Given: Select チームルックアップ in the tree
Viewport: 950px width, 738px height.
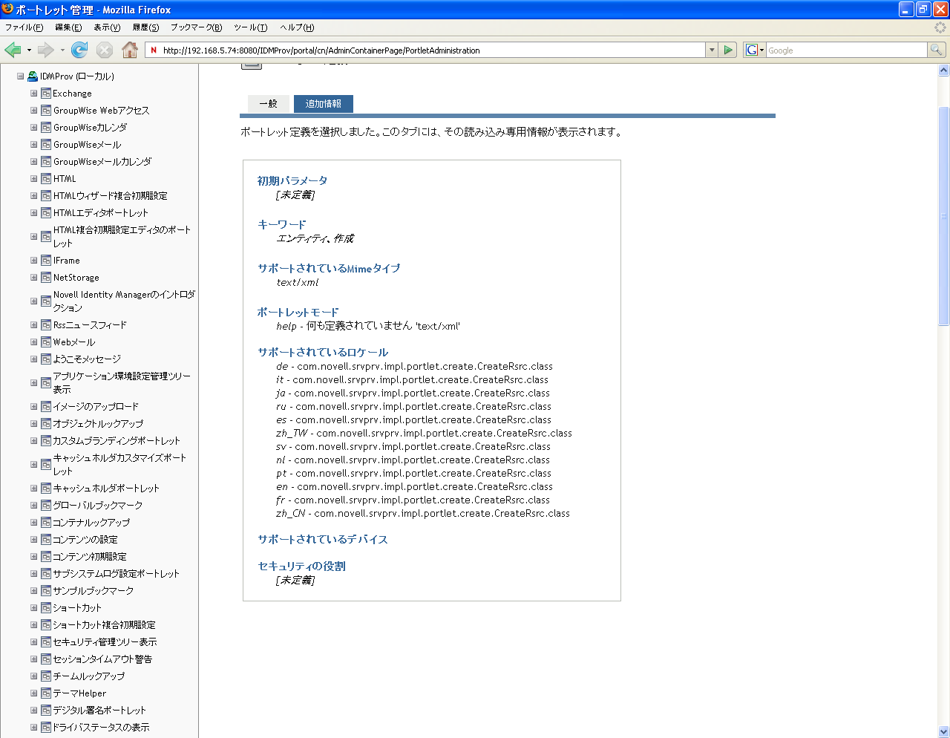Looking at the screenshot, I should click(89, 676).
